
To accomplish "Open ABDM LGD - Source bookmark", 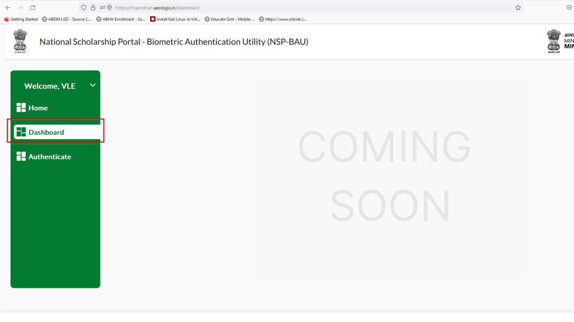I will (67, 19).
